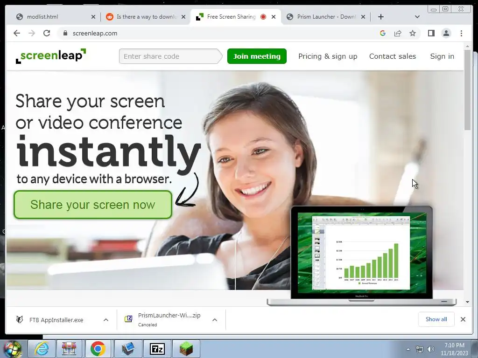Close the Reddit tab
Viewport: 478px width, 358px height.
[183, 17]
